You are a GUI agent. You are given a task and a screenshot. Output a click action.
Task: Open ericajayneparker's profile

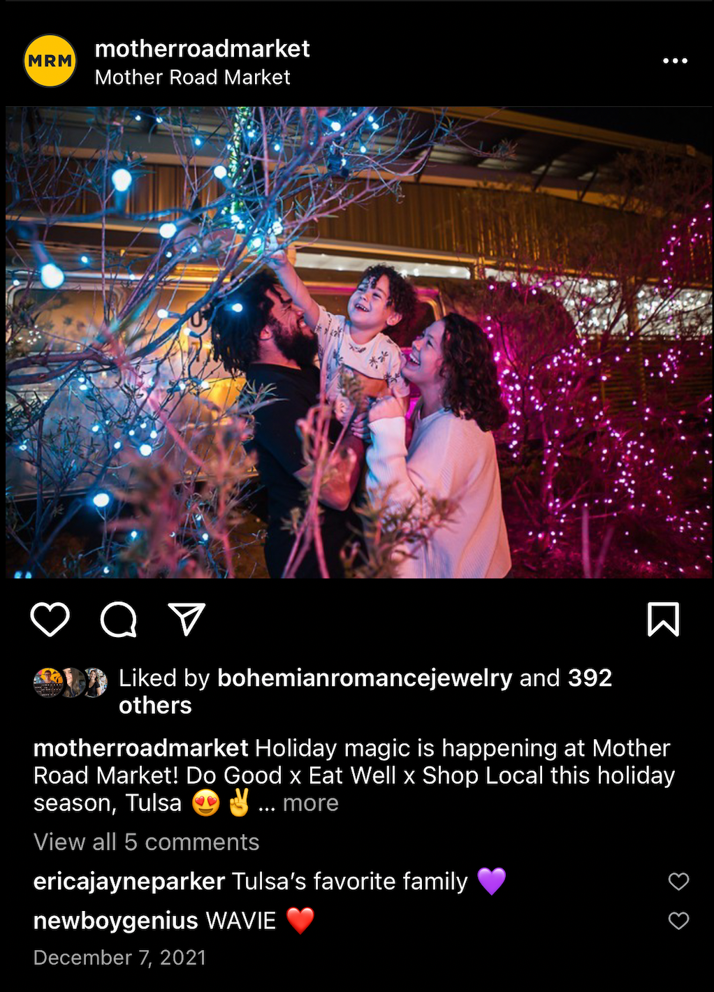(x=129, y=882)
